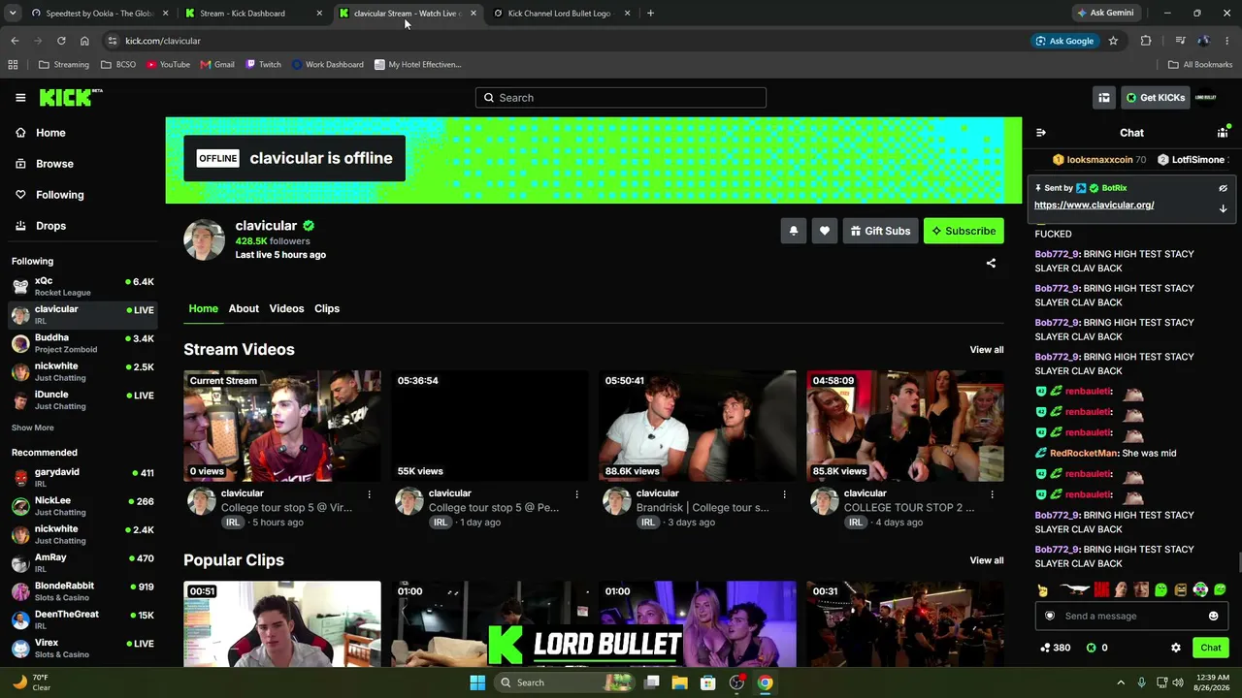Open the 04:58:09 College Tour video thumbnail

tap(905, 426)
